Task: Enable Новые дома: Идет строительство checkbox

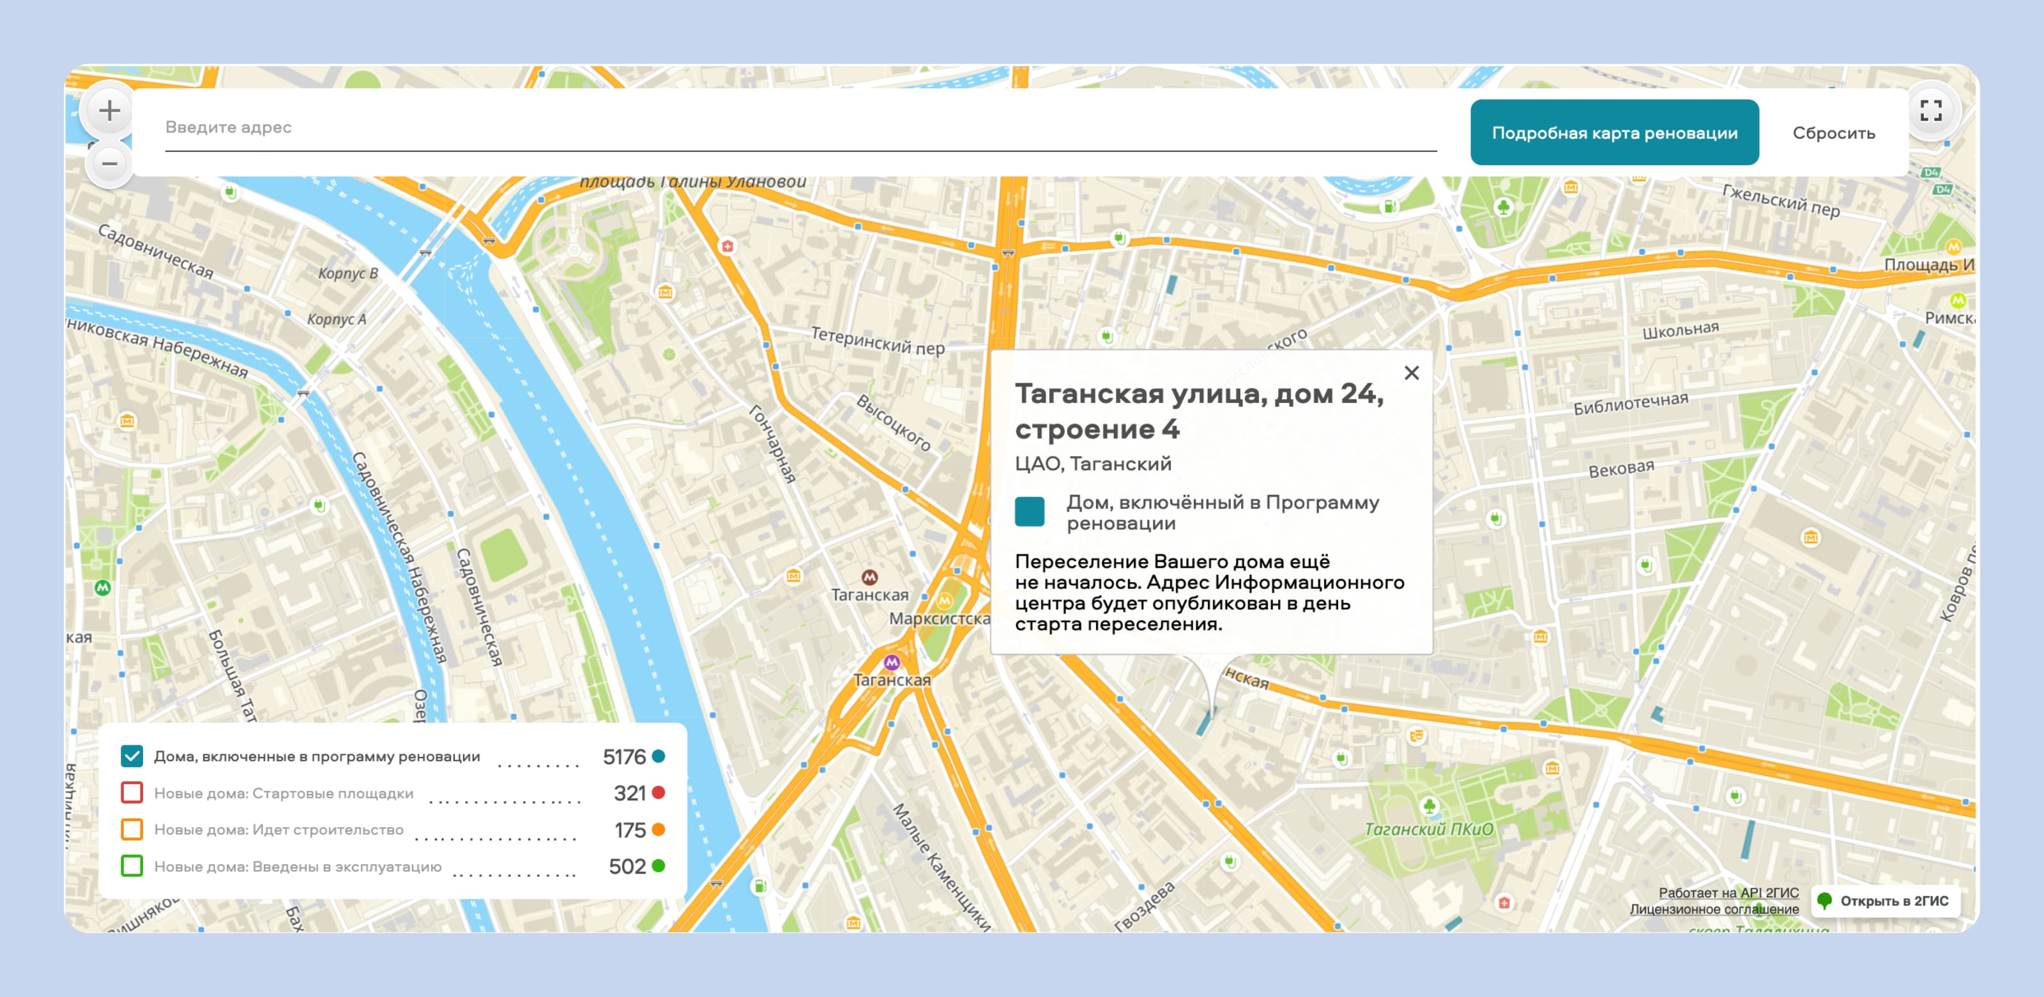Action: click(132, 830)
